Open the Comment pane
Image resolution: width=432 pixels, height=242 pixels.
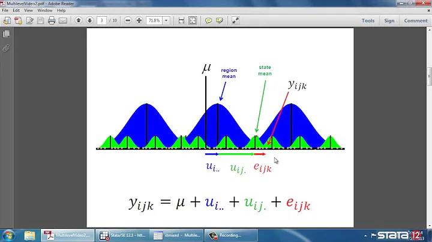click(x=416, y=20)
